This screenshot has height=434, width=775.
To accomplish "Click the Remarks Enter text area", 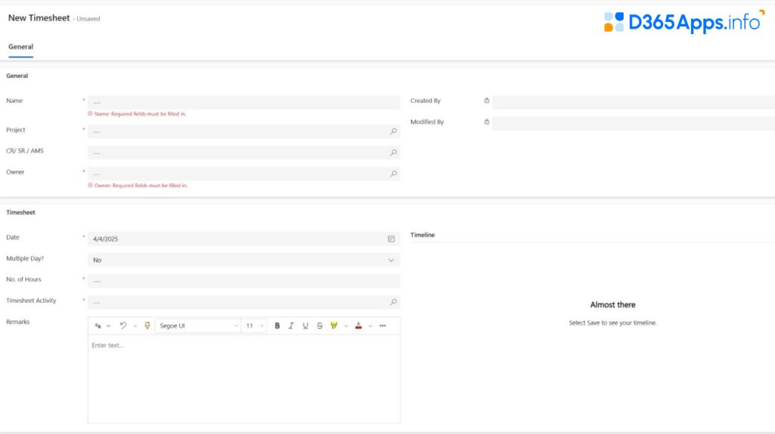I will pos(244,379).
